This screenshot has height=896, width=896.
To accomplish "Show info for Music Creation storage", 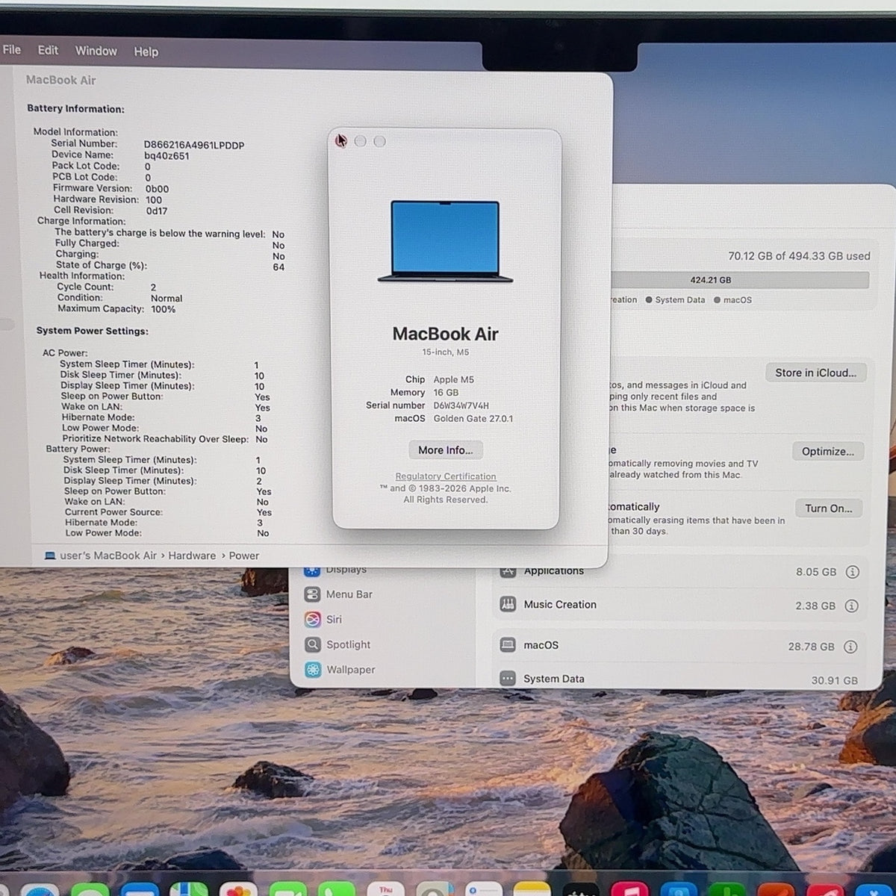I will click(x=851, y=606).
